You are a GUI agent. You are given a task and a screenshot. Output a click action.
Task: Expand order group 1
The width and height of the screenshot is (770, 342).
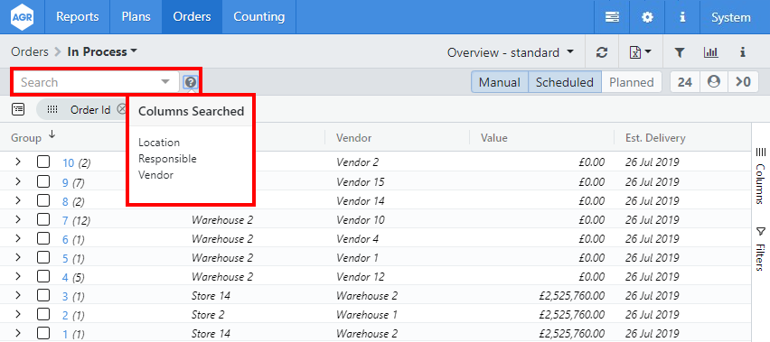[x=18, y=333]
